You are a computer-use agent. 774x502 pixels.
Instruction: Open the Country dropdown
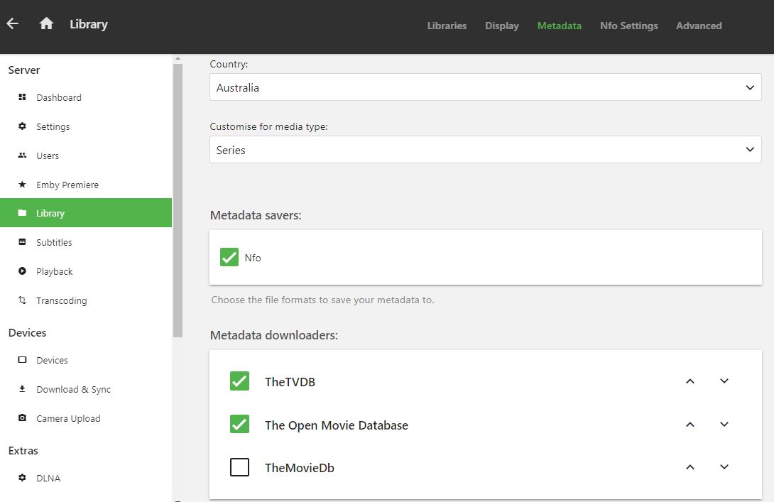tap(485, 88)
